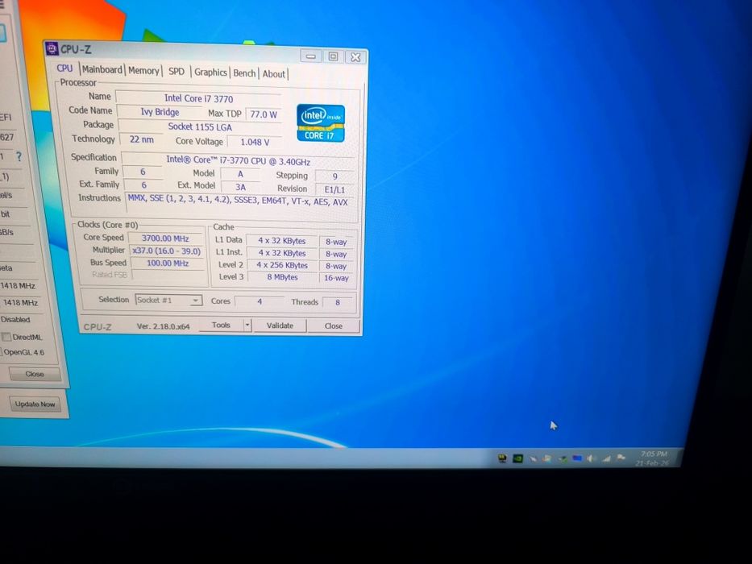Click the Name field 'Intel Core i7 3770'
Image resolution: width=752 pixels, height=564 pixels.
point(198,98)
